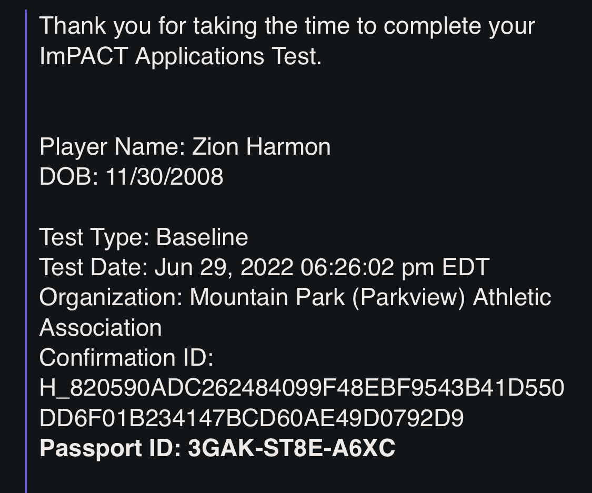The height and width of the screenshot is (493, 592).
Task: Select the date of birth 11/30/2008
Action: tap(164, 177)
